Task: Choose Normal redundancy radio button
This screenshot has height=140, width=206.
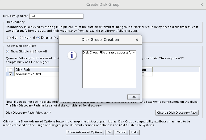Action: [x=22, y=38]
